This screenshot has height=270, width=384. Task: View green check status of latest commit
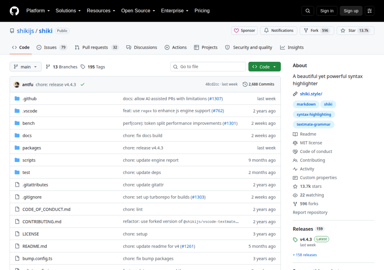click(x=82, y=84)
